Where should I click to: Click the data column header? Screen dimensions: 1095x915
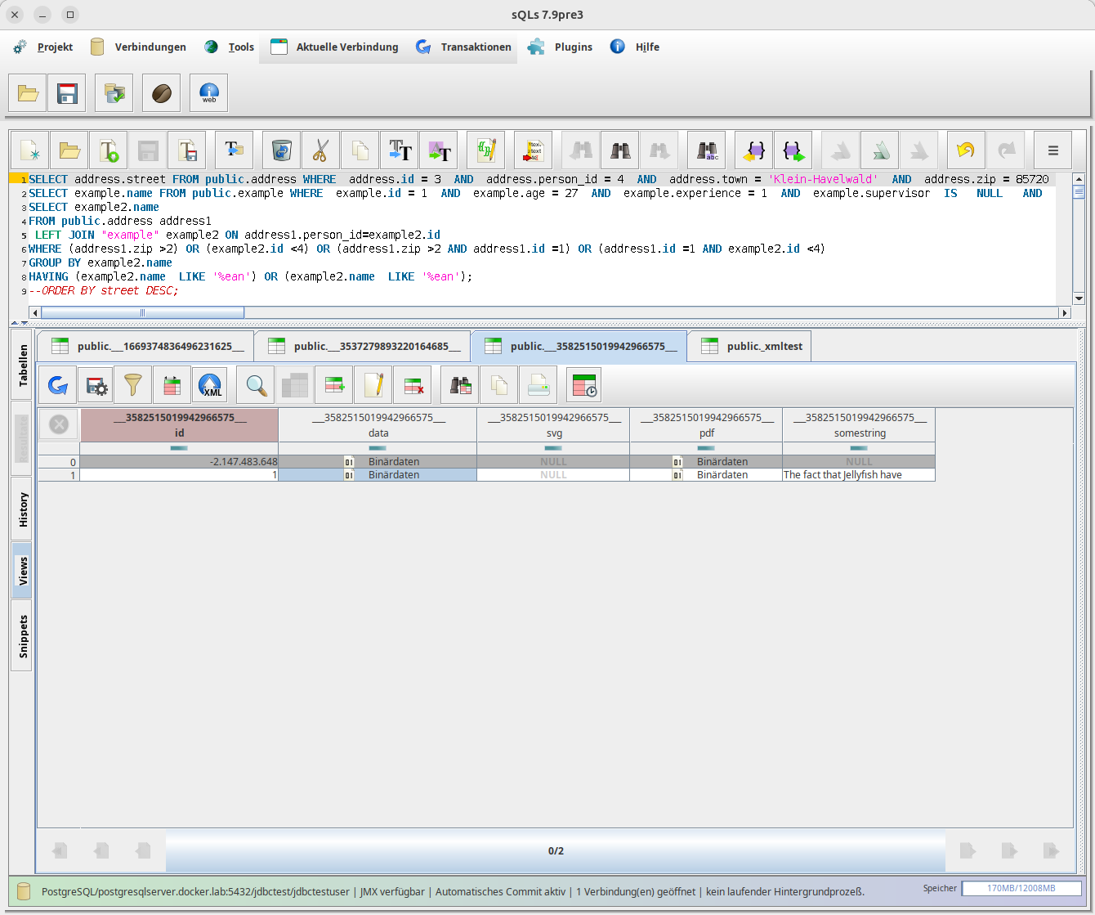pos(378,425)
